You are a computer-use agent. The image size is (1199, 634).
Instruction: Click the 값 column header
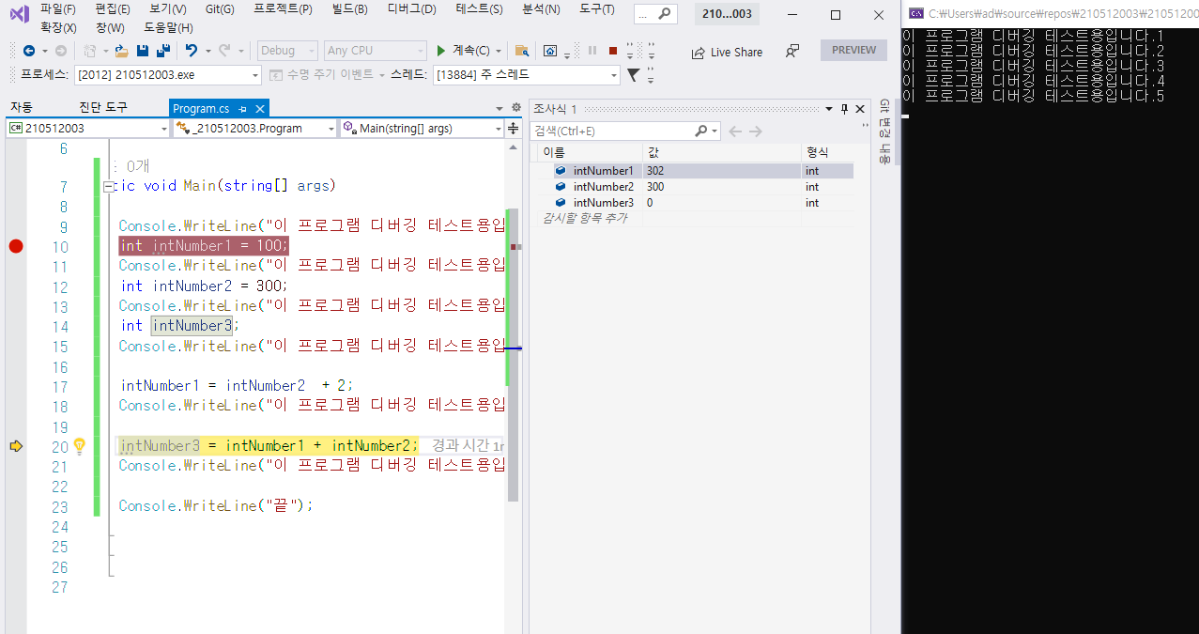pyautogui.click(x=721, y=152)
